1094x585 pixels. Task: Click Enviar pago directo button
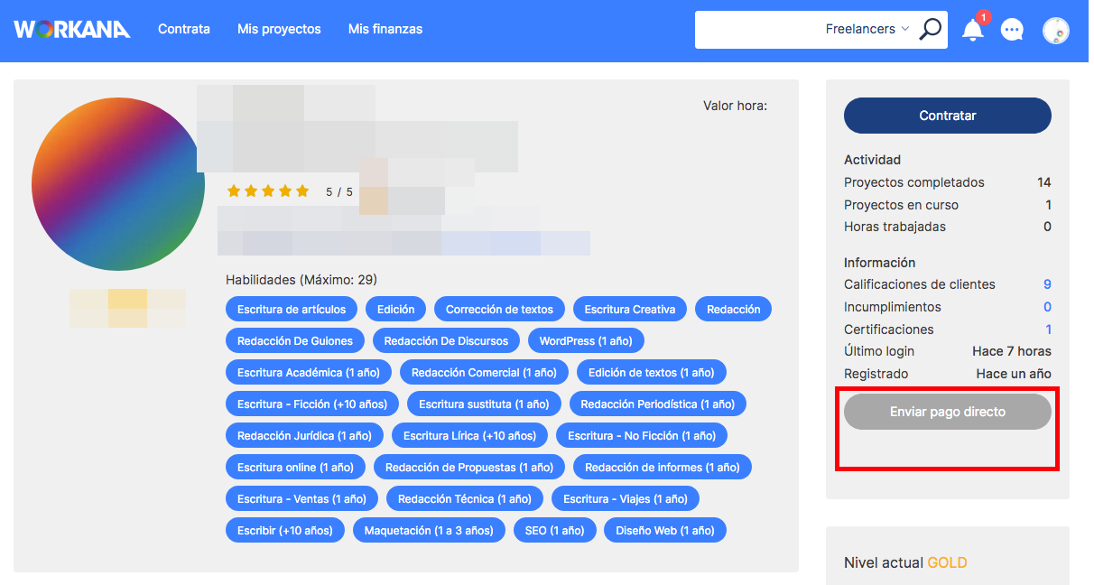948,412
